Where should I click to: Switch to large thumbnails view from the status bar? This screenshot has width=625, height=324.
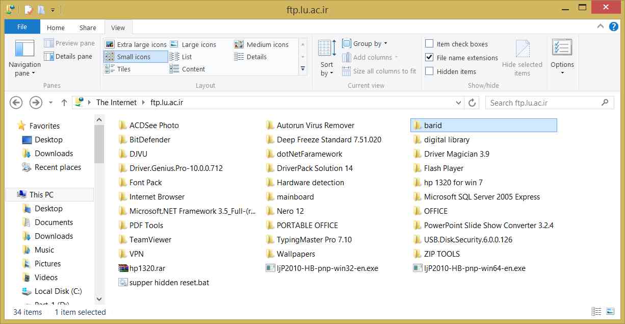(610, 312)
